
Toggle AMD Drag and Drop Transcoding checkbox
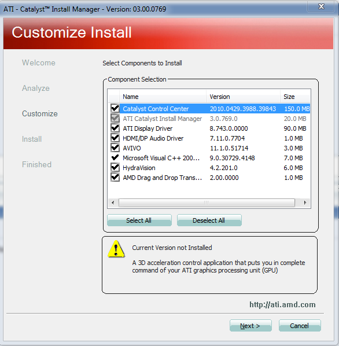click(115, 177)
